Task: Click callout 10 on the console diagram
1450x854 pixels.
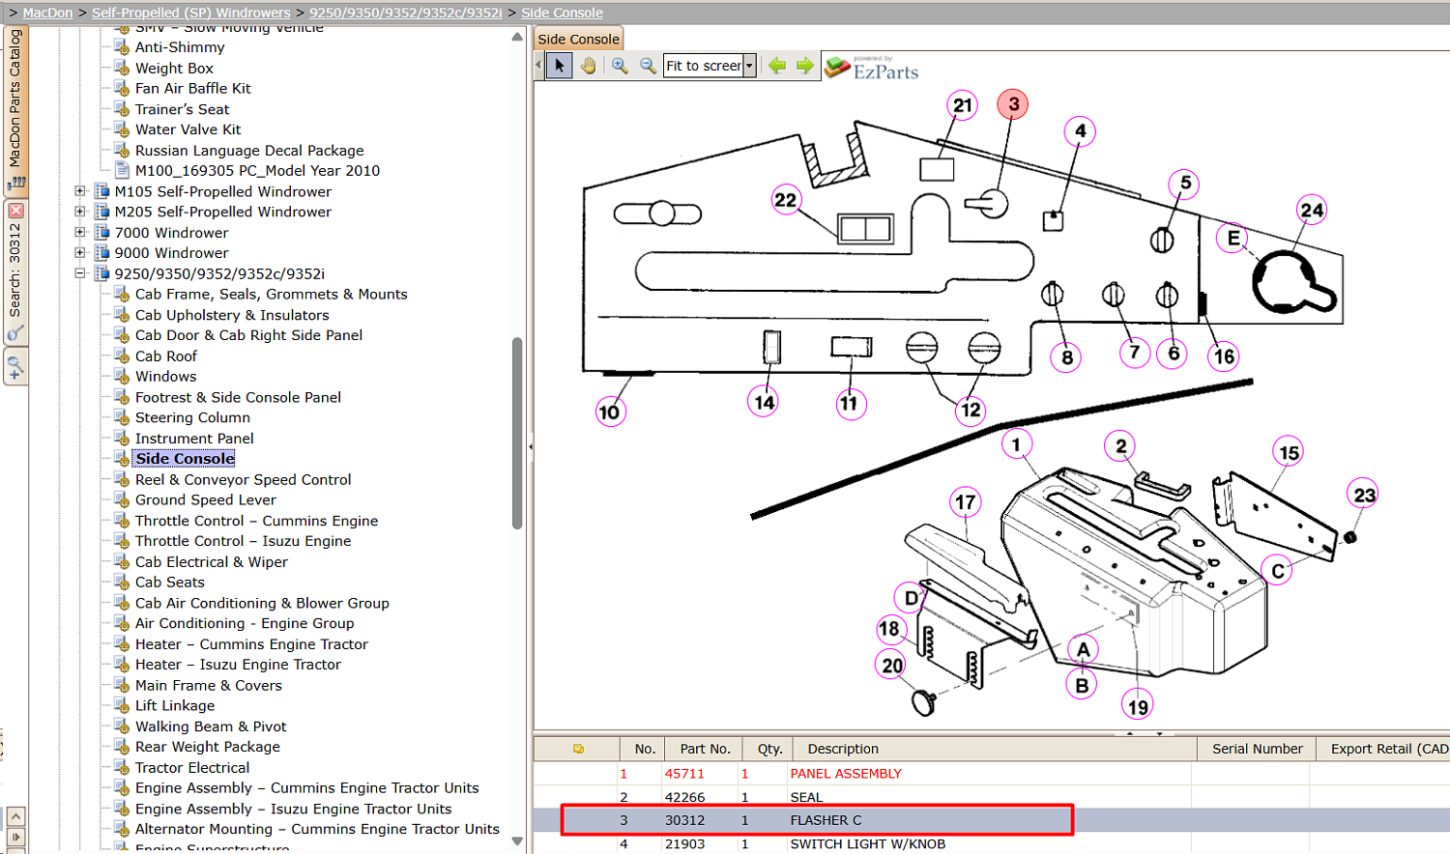Action: tap(609, 412)
